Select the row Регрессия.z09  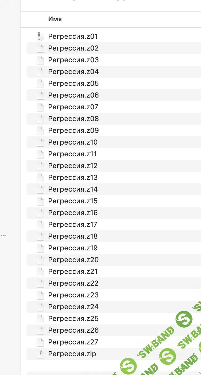pyautogui.click(x=73, y=130)
